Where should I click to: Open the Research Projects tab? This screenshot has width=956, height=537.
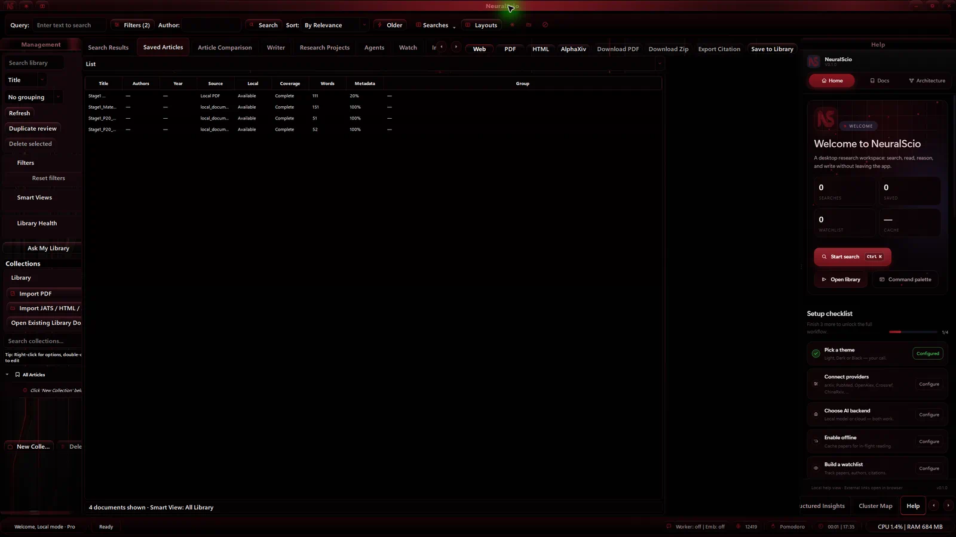click(324, 47)
